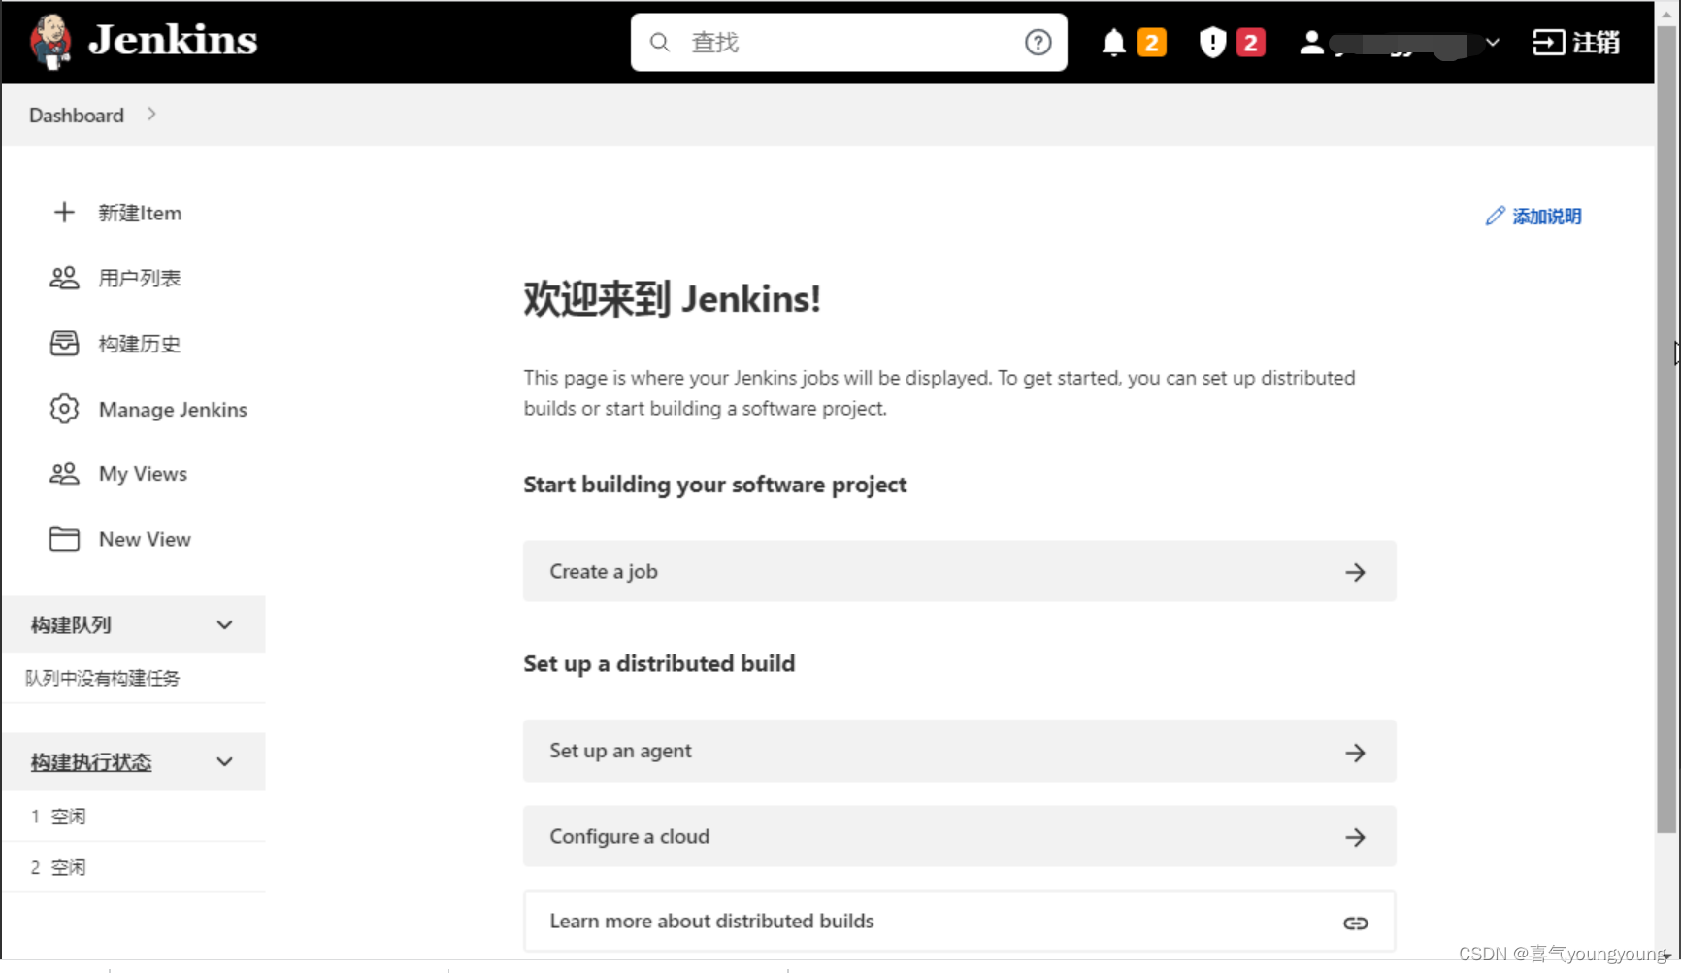This screenshot has width=1681, height=973.
Task: Focus the 查找 search input field
Action: [x=849, y=42]
